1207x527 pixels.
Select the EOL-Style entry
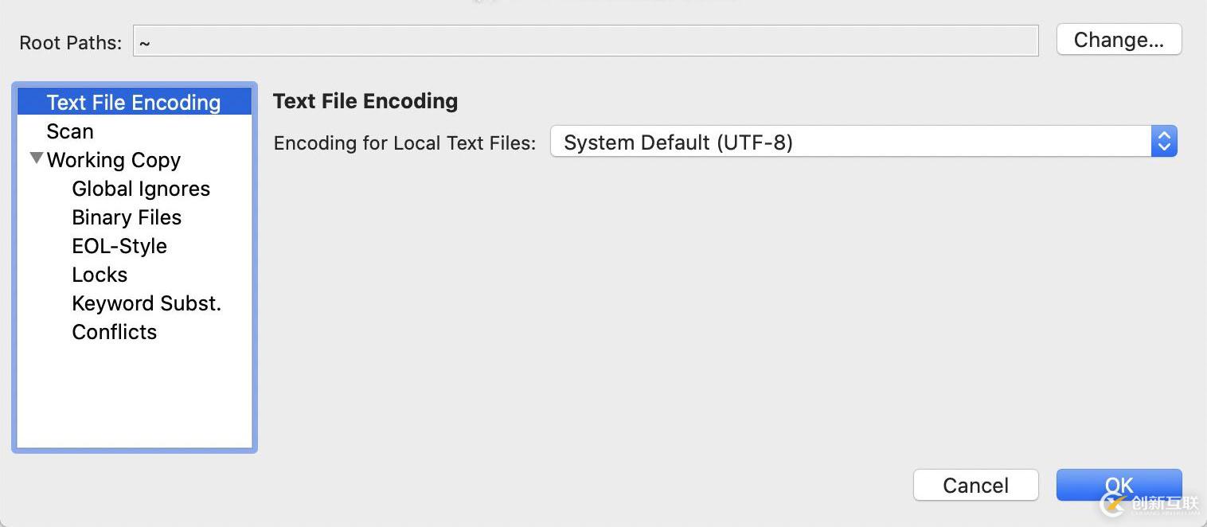pyautogui.click(x=119, y=246)
